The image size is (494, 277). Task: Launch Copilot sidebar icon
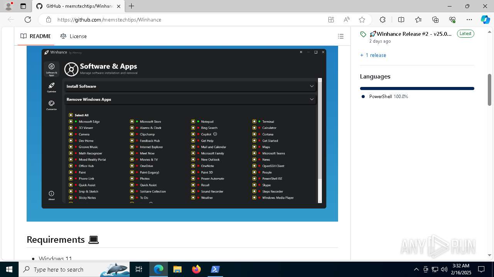click(x=485, y=20)
